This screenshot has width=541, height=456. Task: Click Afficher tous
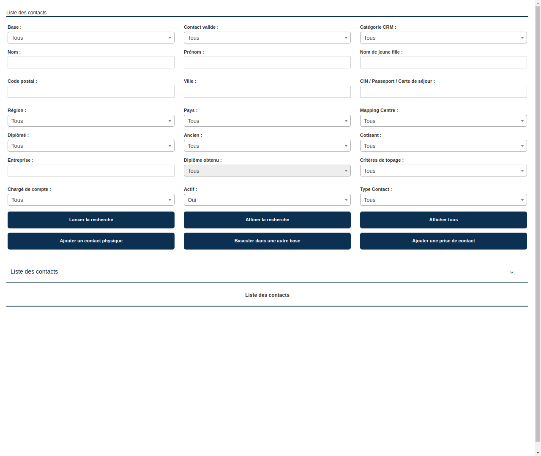click(443, 220)
